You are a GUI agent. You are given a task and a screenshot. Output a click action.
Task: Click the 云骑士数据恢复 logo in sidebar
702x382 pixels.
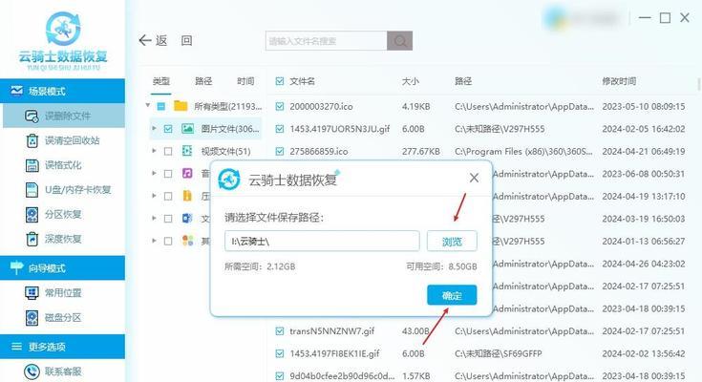pyautogui.click(x=63, y=41)
